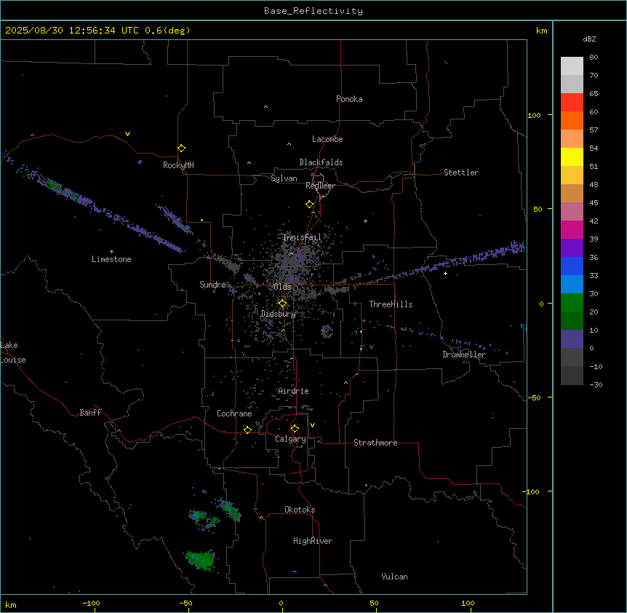This screenshot has width=627, height=613.
Task: Click the Vulcan label
Action: tap(394, 577)
